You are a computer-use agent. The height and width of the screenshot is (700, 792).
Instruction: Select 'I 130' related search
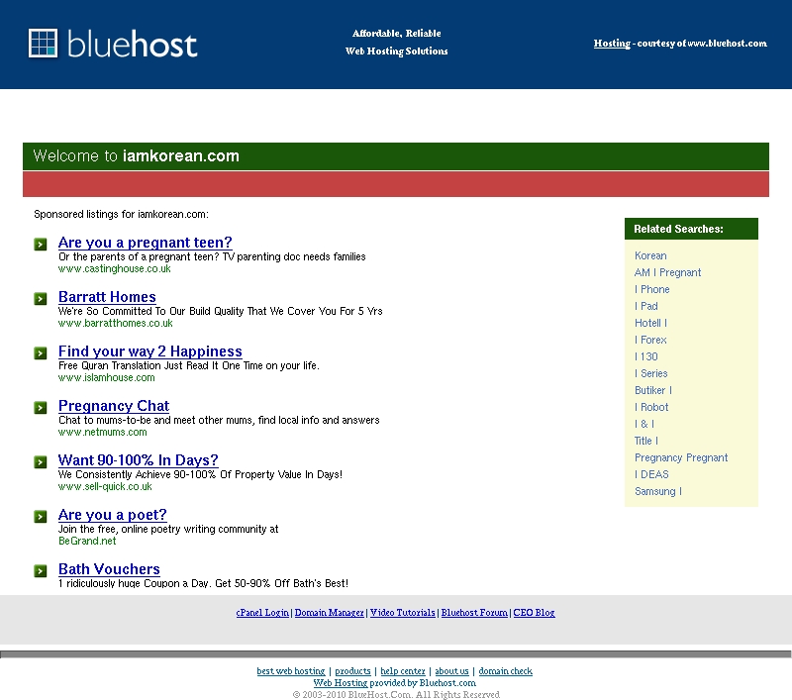pyautogui.click(x=646, y=356)
